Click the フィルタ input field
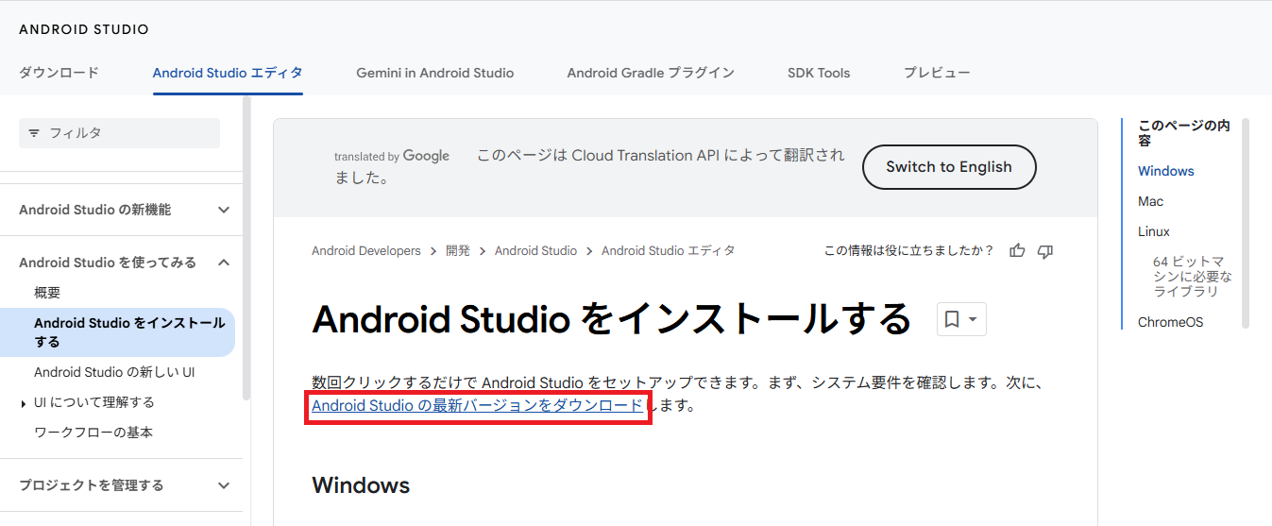Viewport: 1272px width, 526px height. pos(129,133)
